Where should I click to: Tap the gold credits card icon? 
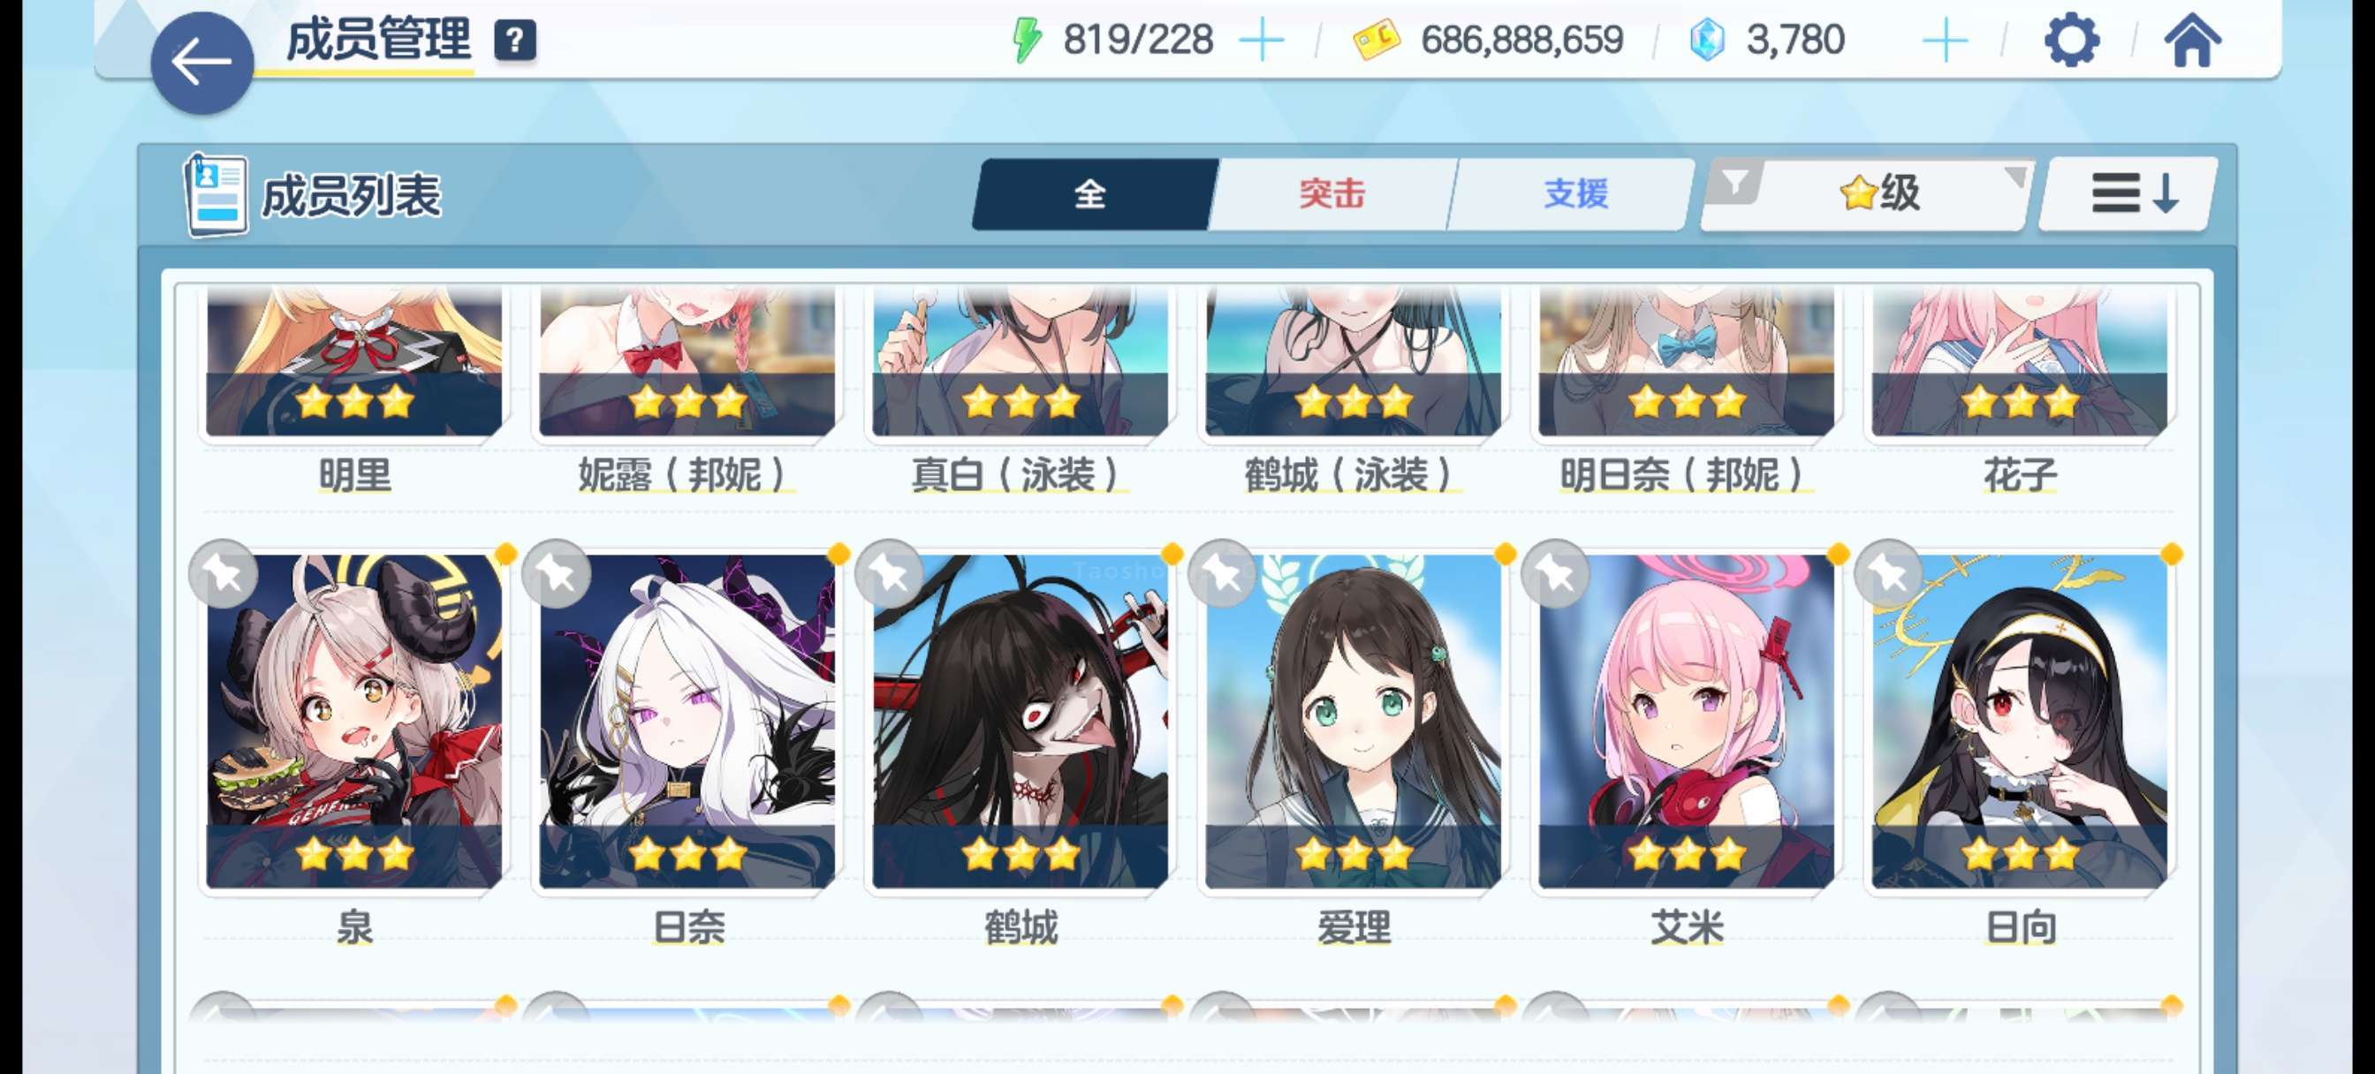1376,41
